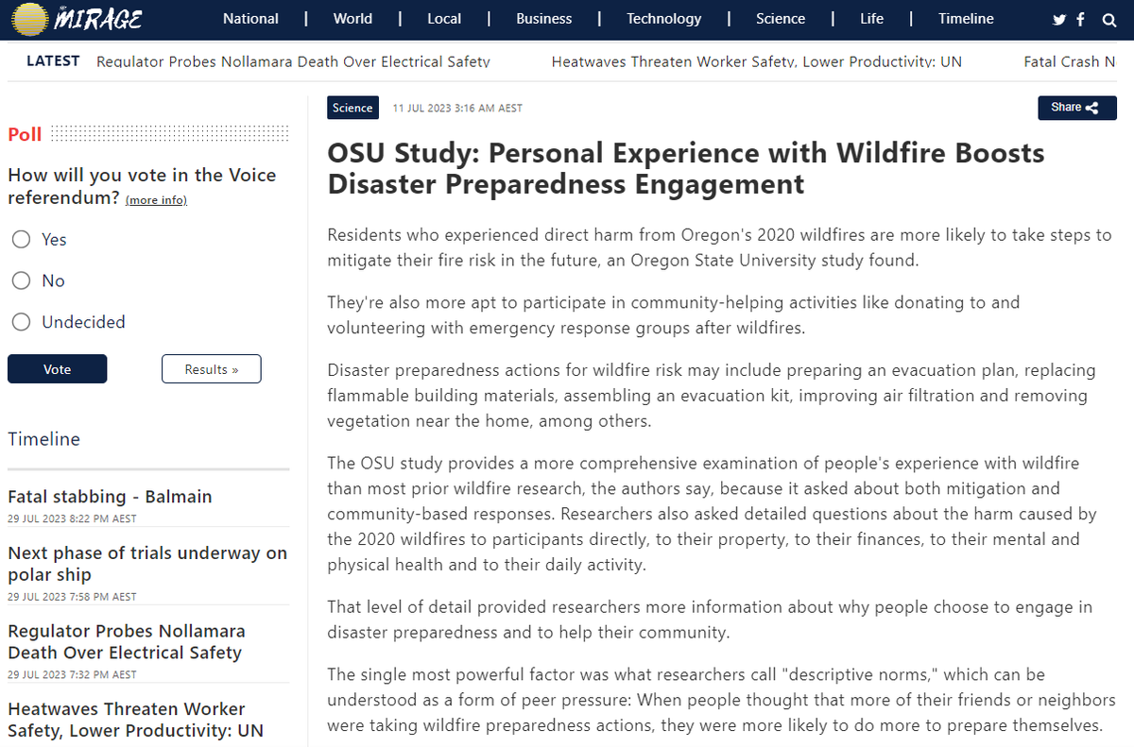Open the National menu
The width and height of the screenshot is (1134, 747).
pos(250,19)
